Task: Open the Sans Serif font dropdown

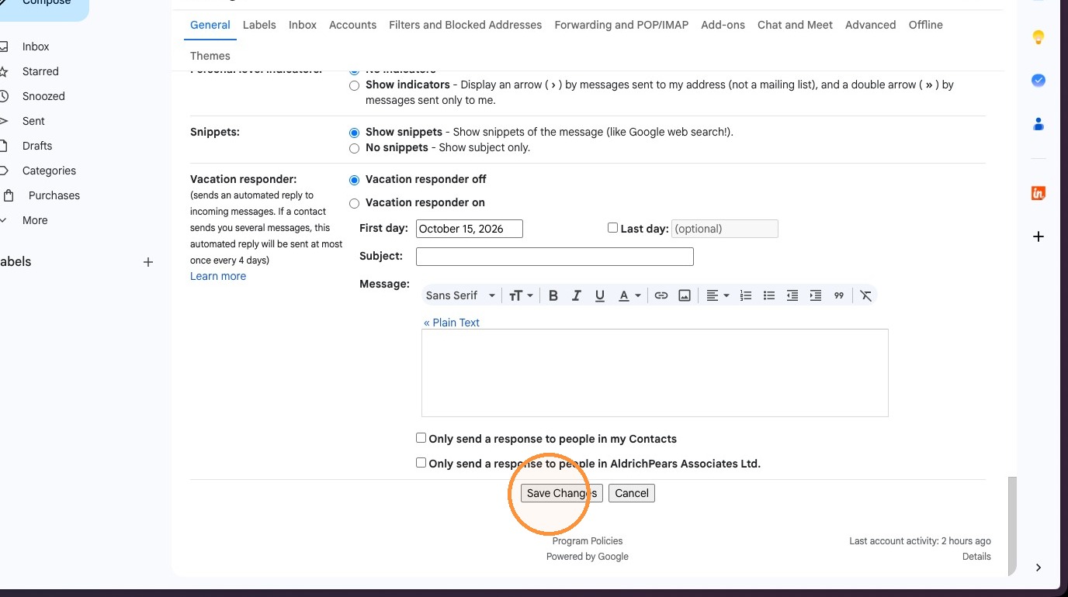Action: click(460, 295)
